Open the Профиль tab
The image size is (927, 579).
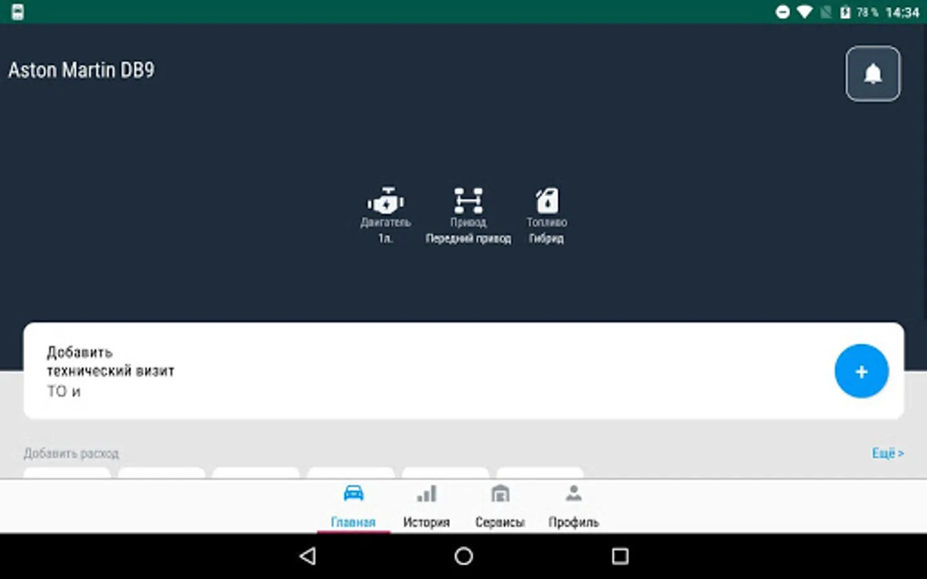point(574,506)
